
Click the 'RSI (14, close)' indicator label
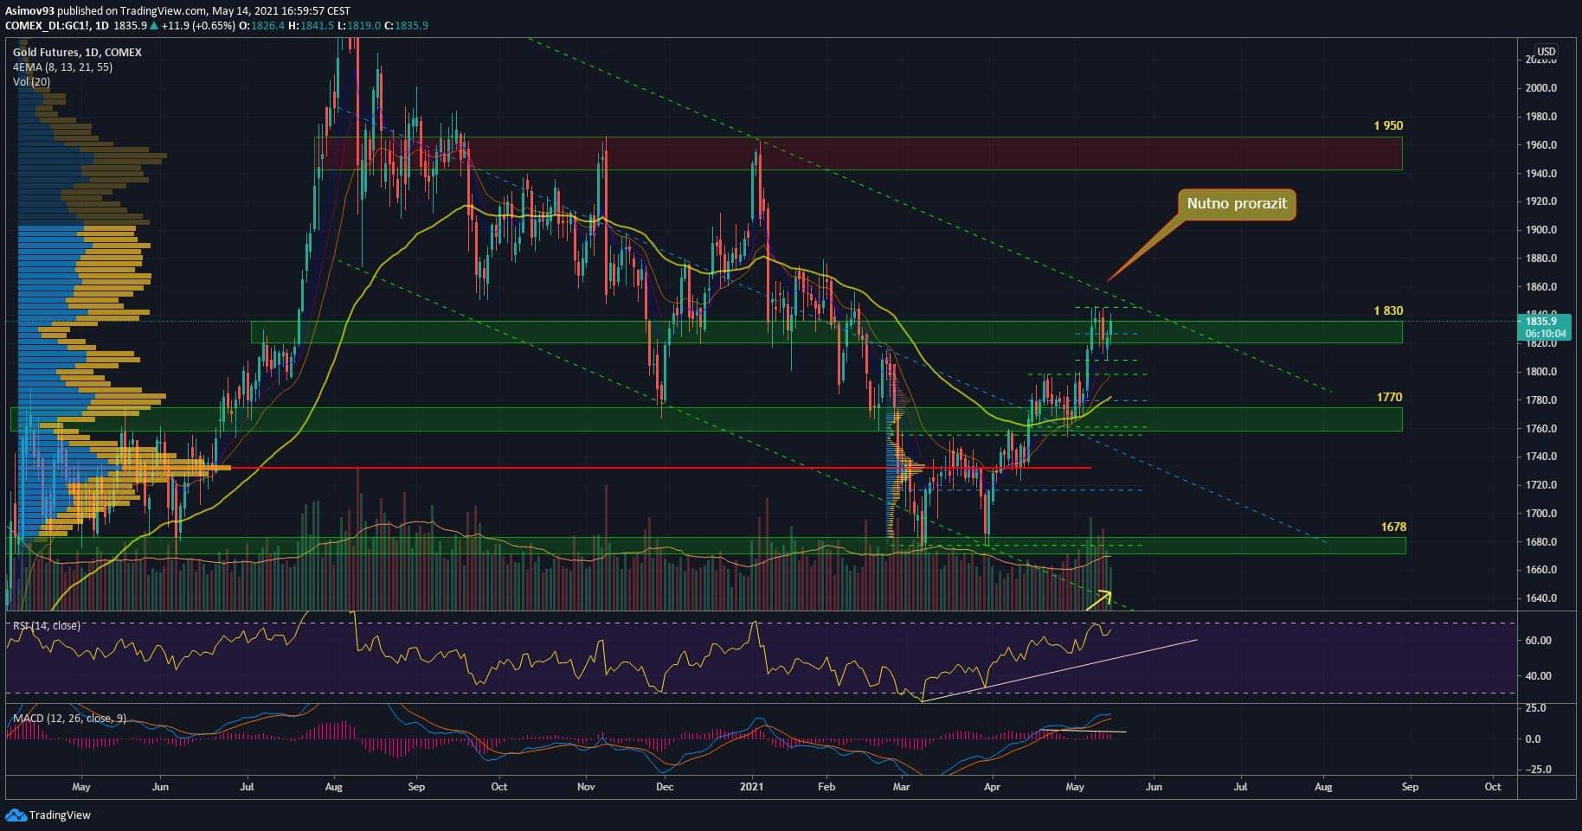(46, 625)
